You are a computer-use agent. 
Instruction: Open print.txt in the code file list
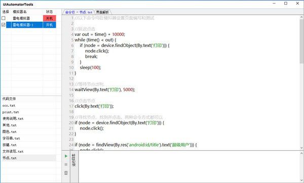11,112
